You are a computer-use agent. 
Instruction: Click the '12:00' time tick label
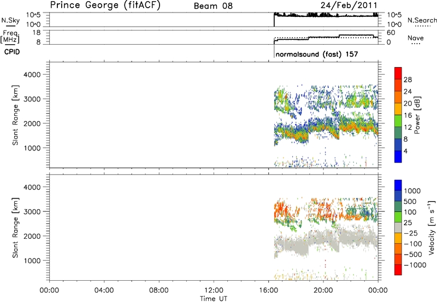tap(214, 291)
